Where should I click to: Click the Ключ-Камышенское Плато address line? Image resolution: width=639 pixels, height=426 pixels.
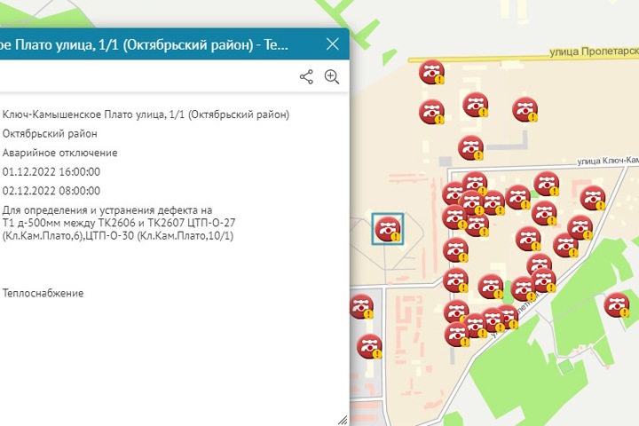(x=146, y=114)
